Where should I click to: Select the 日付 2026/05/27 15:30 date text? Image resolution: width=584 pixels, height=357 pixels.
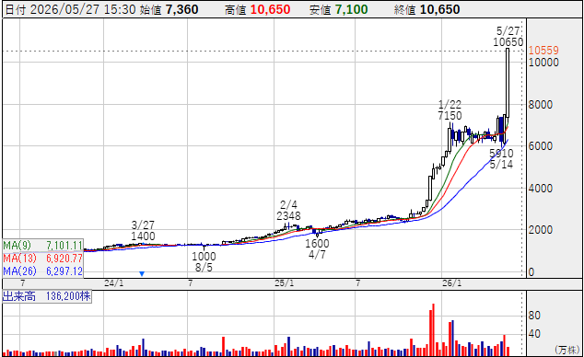[70, 10]
